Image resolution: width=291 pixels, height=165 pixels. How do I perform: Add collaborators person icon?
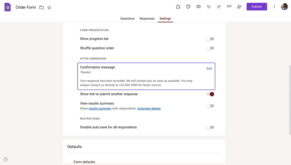coord(239,7)
